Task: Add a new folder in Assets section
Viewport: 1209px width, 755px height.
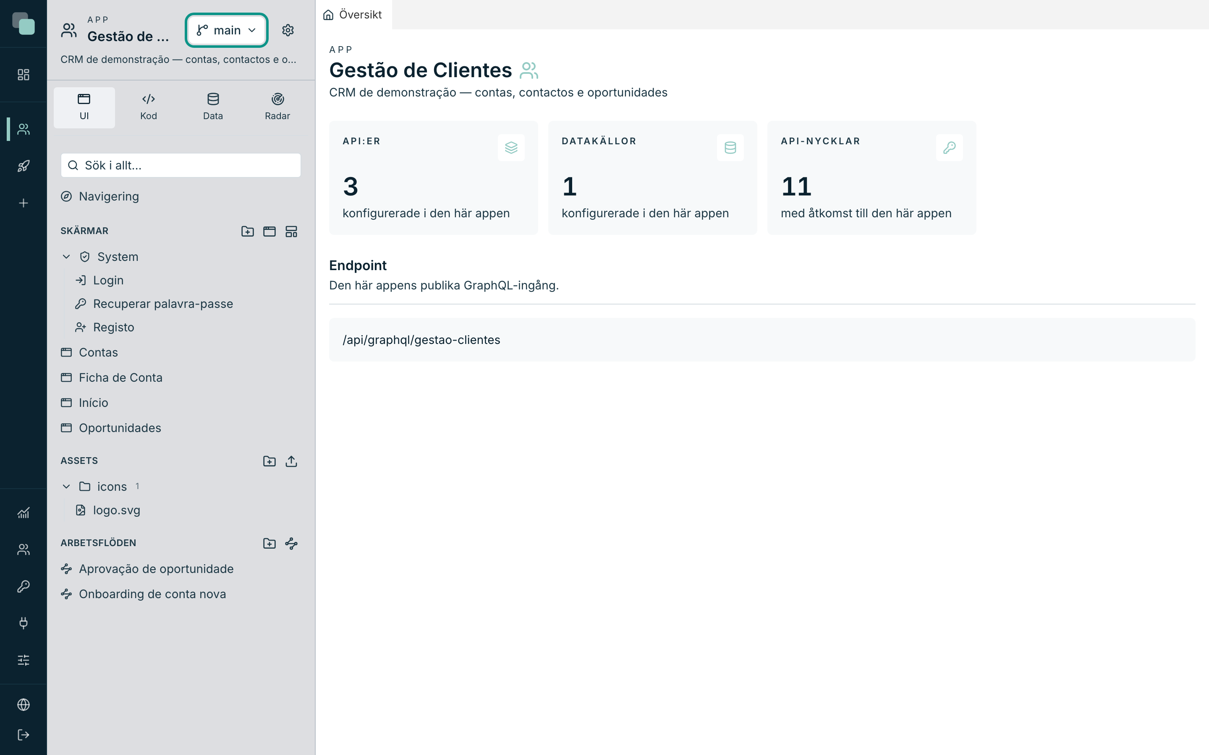Action: tap(269, 461)
